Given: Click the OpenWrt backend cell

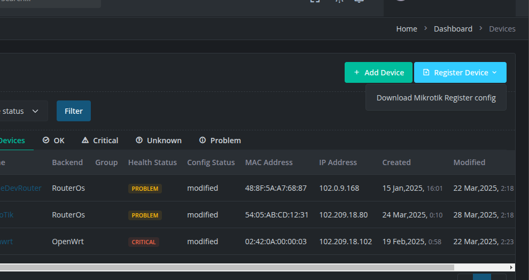Looking at the screenshot, I should click(67, 241).
